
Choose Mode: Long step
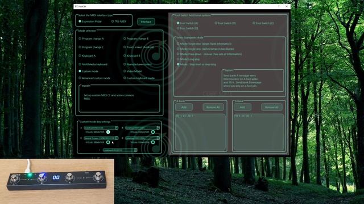[188, 59]
